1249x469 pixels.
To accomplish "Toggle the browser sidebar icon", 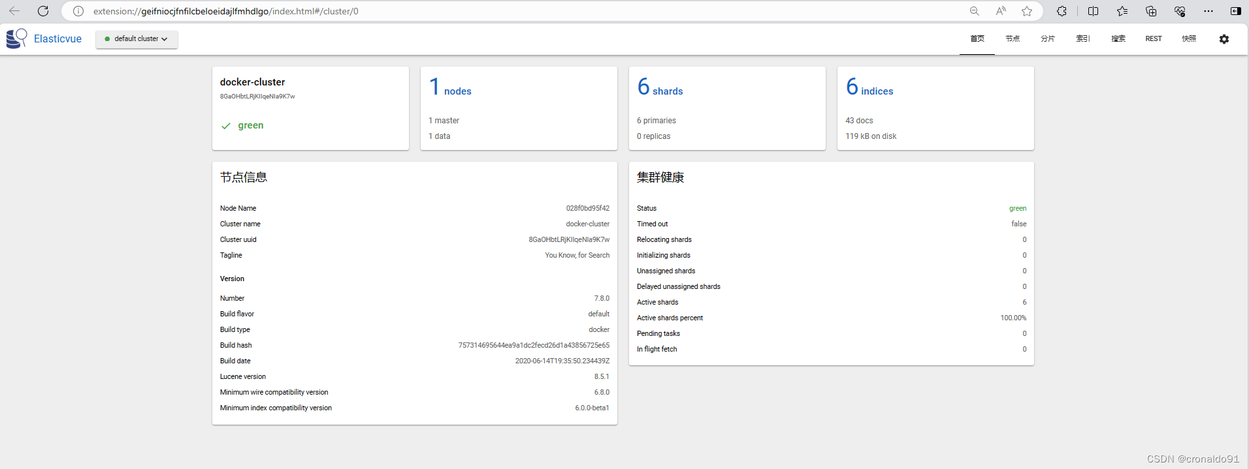I will tap(1236, 11).
